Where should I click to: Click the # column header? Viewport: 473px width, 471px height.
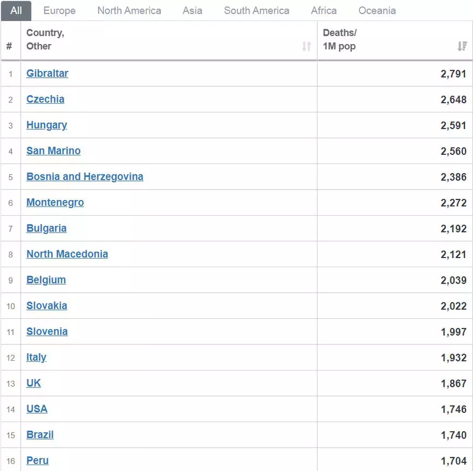coord(9,46)
